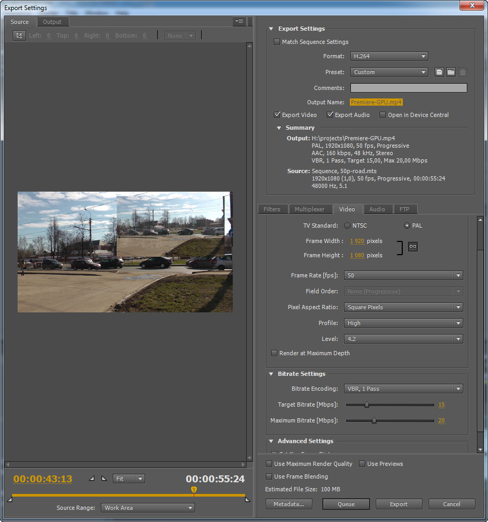Click the Set In Point triangle

[92, 479]
